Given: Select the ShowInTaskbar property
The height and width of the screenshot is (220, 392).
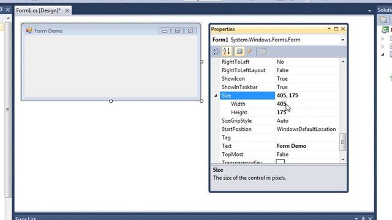Looking at the screenshot, I should [239, 87].
